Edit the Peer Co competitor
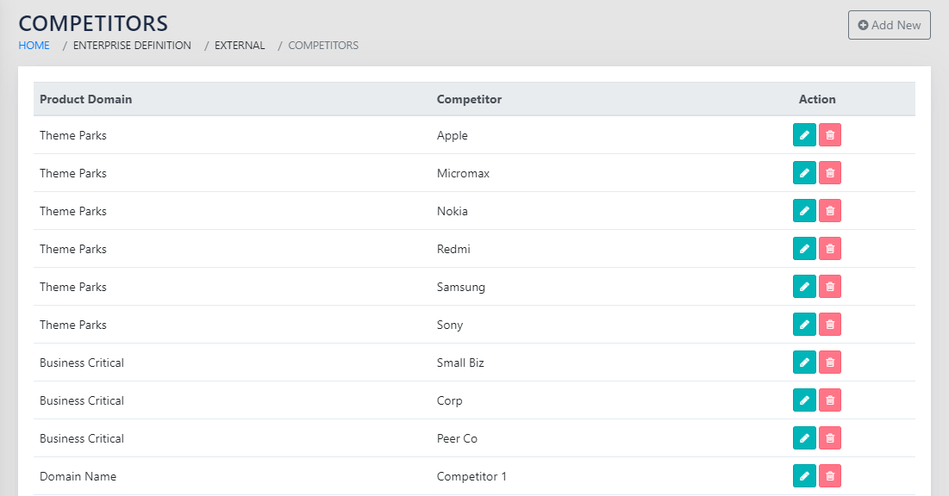Screen dimensions: 949x496 (804, 438)
